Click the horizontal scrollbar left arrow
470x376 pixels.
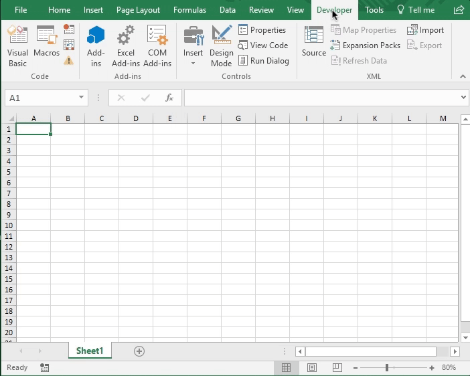pos(300,351)
